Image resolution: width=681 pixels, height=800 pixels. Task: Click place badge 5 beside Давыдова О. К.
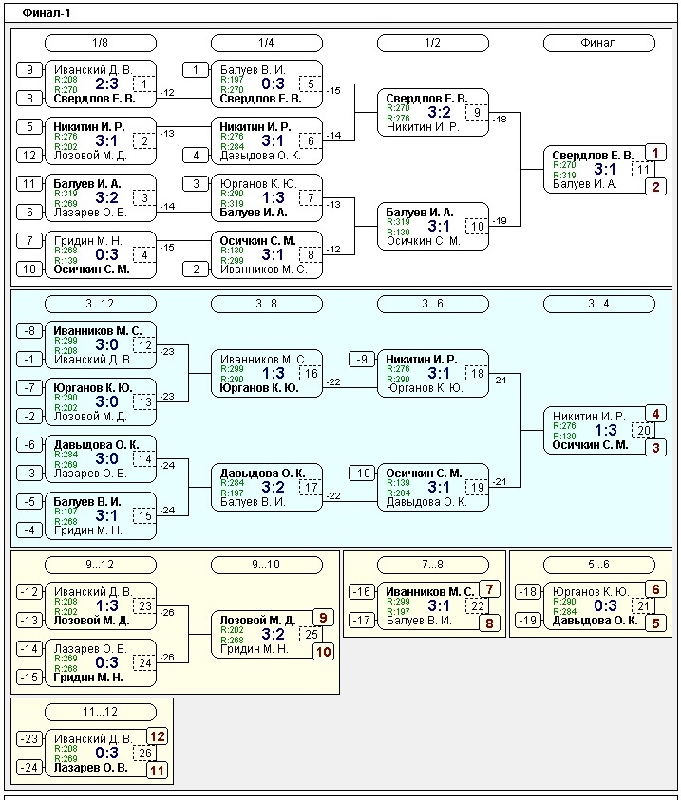[x=654, y=623]
